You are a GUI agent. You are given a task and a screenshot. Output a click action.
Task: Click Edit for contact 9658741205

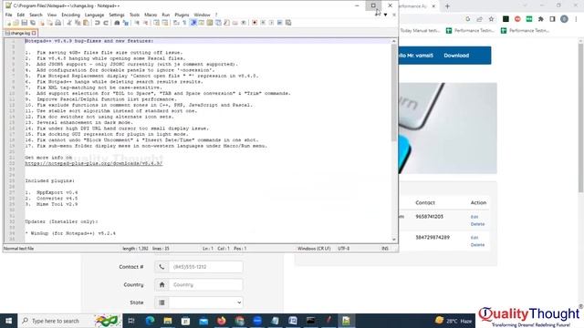[474, 217]
